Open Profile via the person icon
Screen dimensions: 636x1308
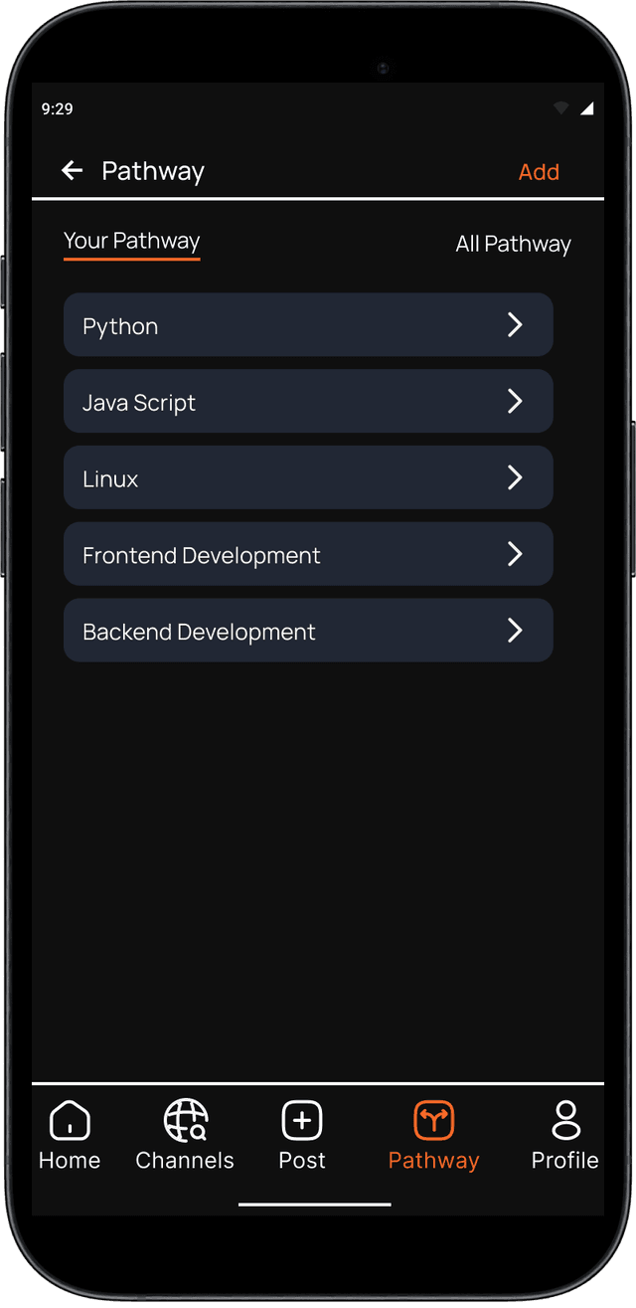tap(565, 1120)
